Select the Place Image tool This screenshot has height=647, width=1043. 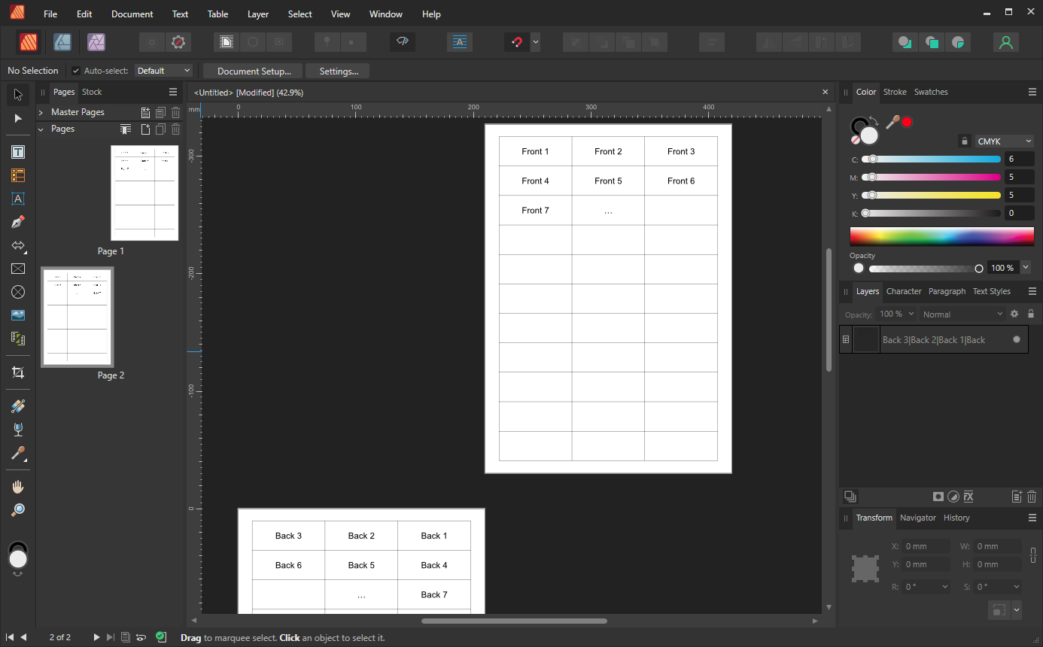[x=18, y=315]
